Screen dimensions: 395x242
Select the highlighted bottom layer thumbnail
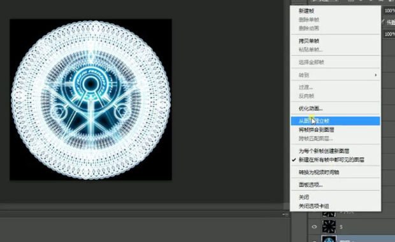point(329,239)
